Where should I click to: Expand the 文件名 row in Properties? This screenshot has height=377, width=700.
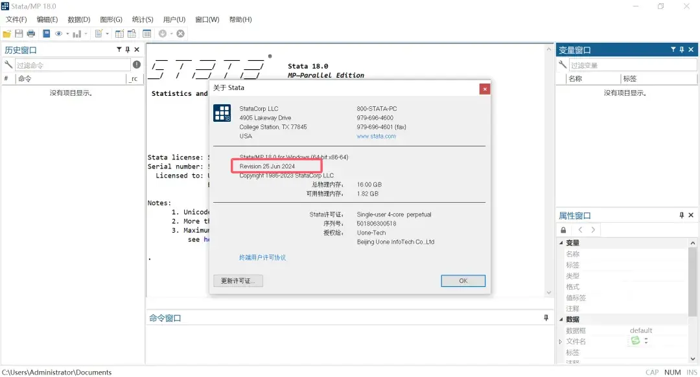click(x=561, y=341)
